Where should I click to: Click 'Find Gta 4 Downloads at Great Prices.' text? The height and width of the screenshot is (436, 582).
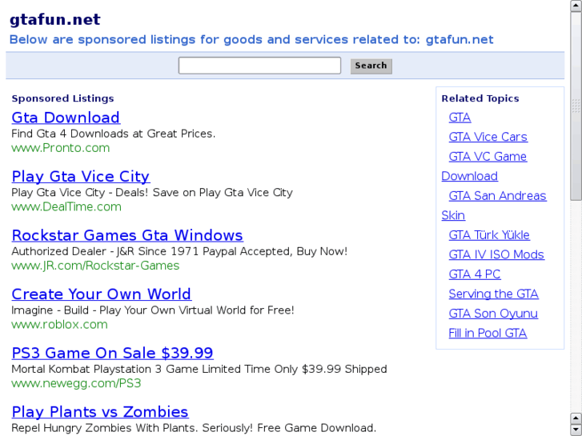click(x=114, y=134)
